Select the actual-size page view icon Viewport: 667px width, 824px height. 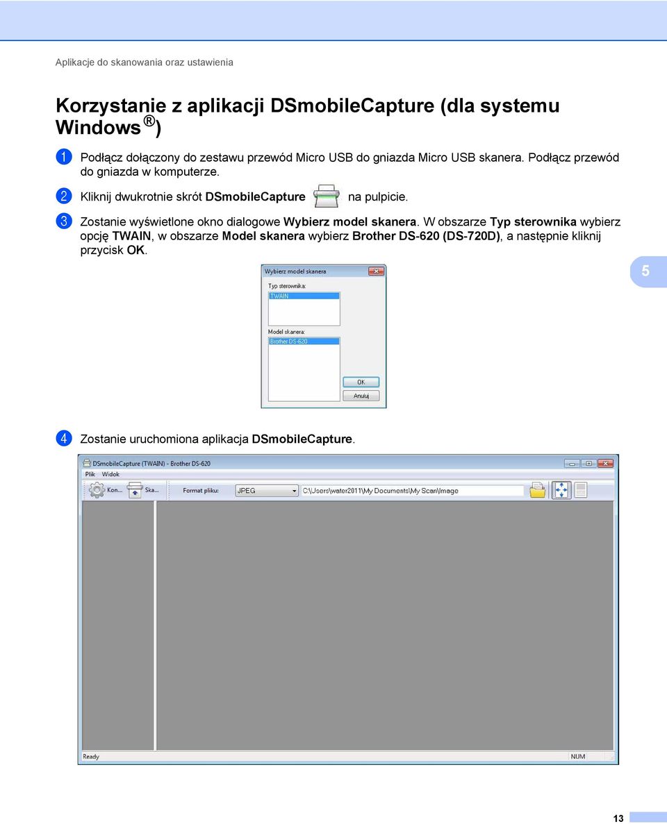tap(581, 490)
